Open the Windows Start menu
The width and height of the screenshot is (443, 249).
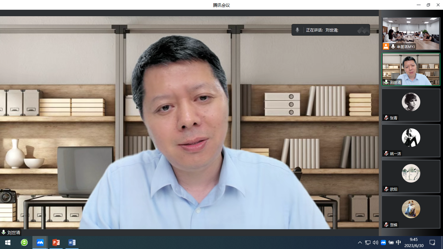[8, 243]
